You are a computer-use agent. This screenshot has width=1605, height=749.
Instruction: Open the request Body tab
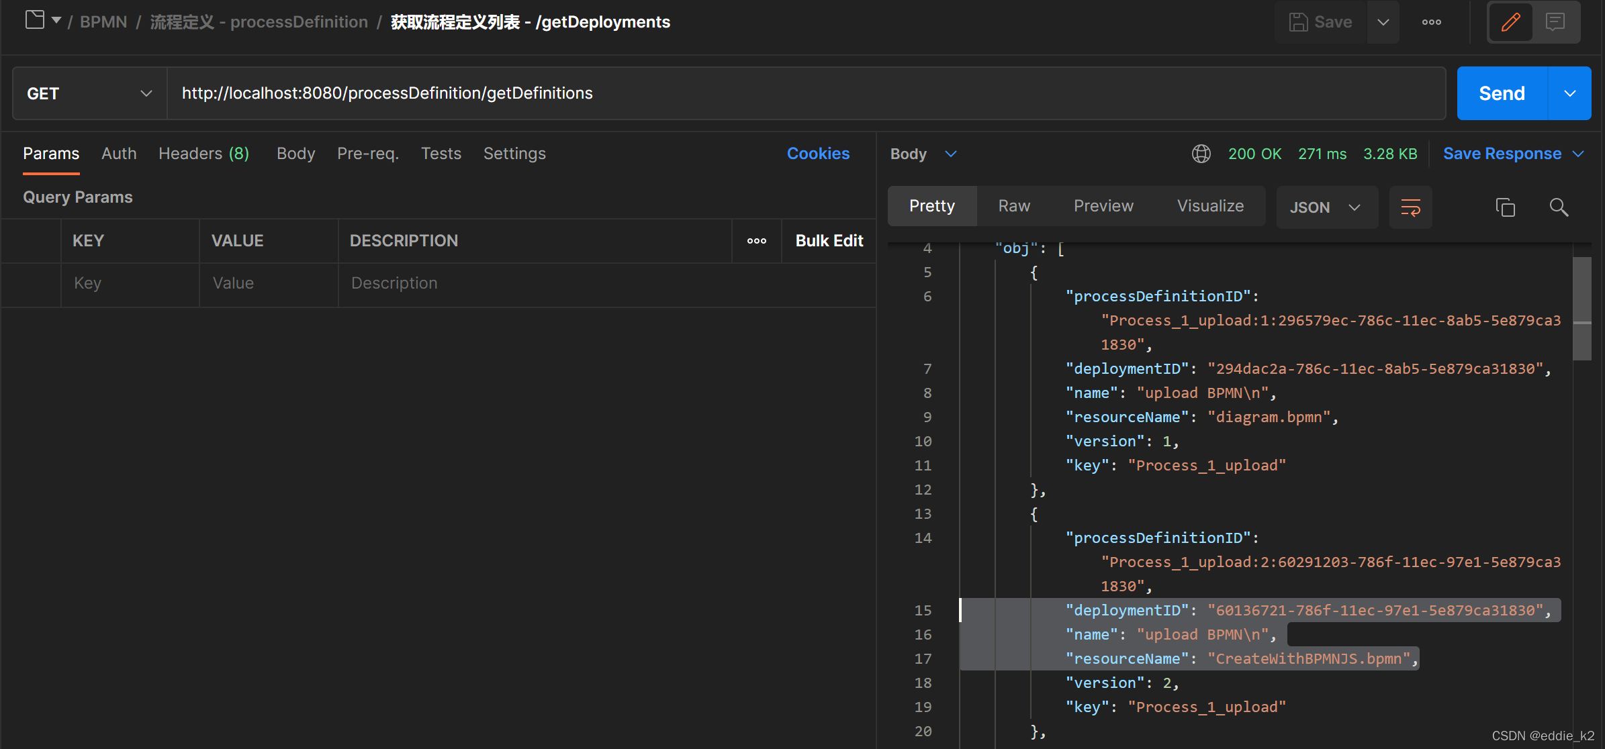295,154
